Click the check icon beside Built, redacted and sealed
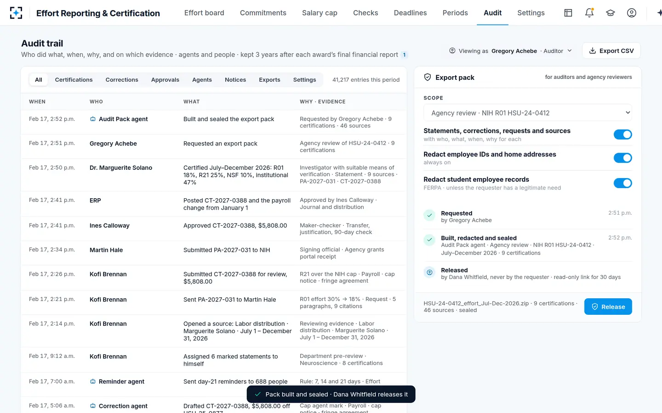662x413 pixels. click(429, 240)
